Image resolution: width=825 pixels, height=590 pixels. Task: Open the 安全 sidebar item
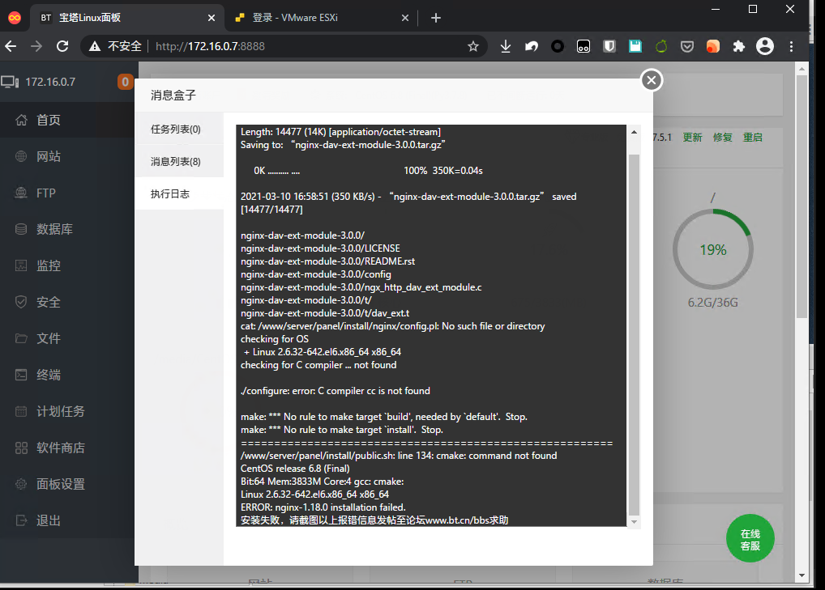67,302
